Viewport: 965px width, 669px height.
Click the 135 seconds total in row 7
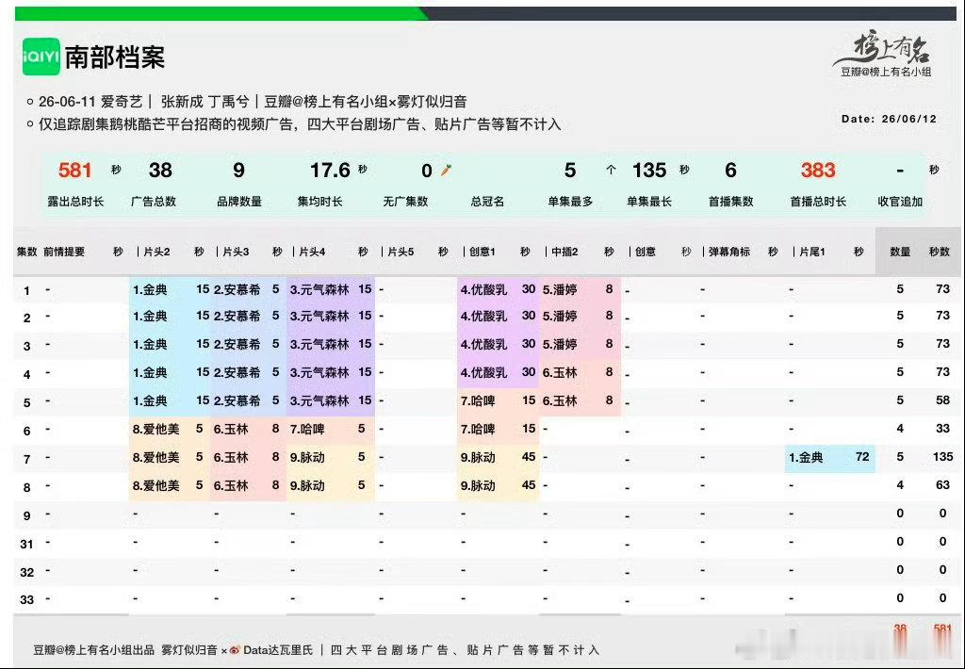(x=942, y=457)
